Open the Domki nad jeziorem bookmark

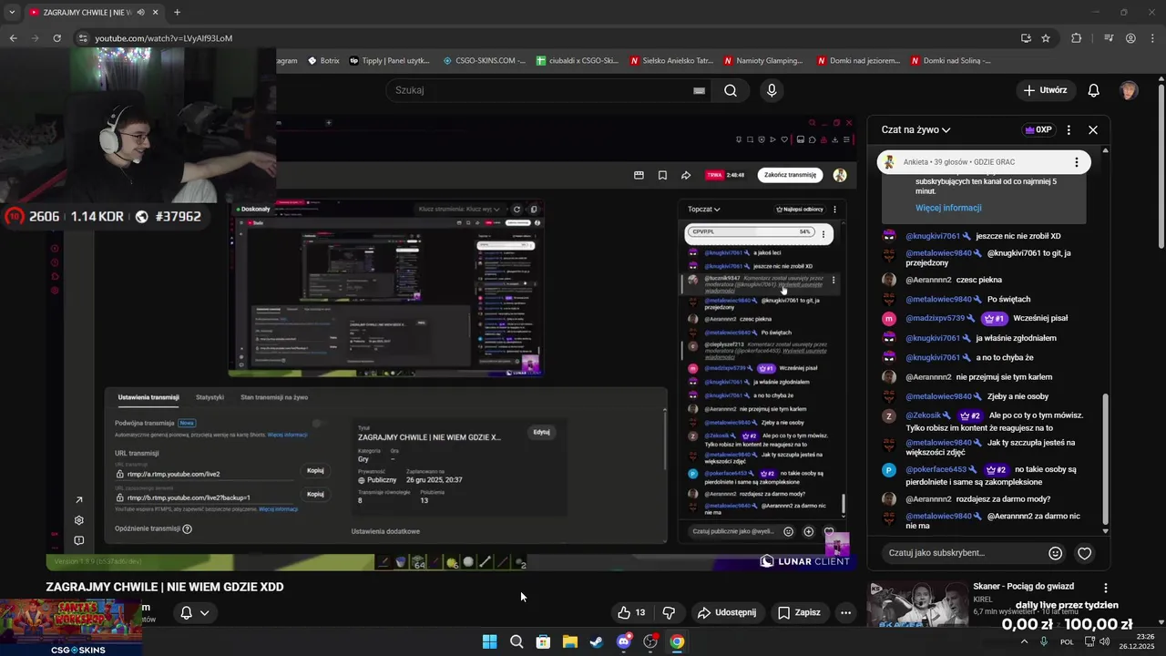tap(859, 61)
